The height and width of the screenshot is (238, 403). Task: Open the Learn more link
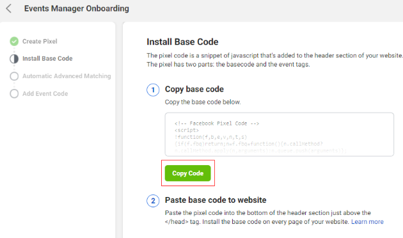click(367, 221)
